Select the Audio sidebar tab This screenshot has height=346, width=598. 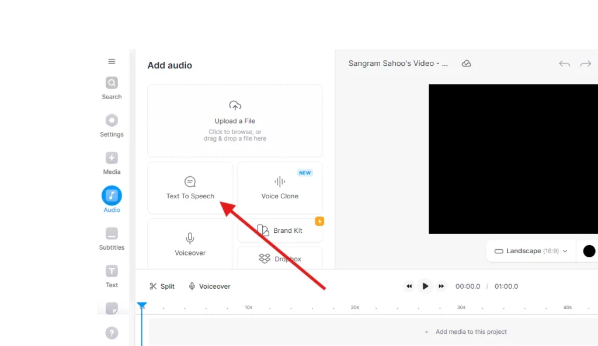tap(112, 200)
